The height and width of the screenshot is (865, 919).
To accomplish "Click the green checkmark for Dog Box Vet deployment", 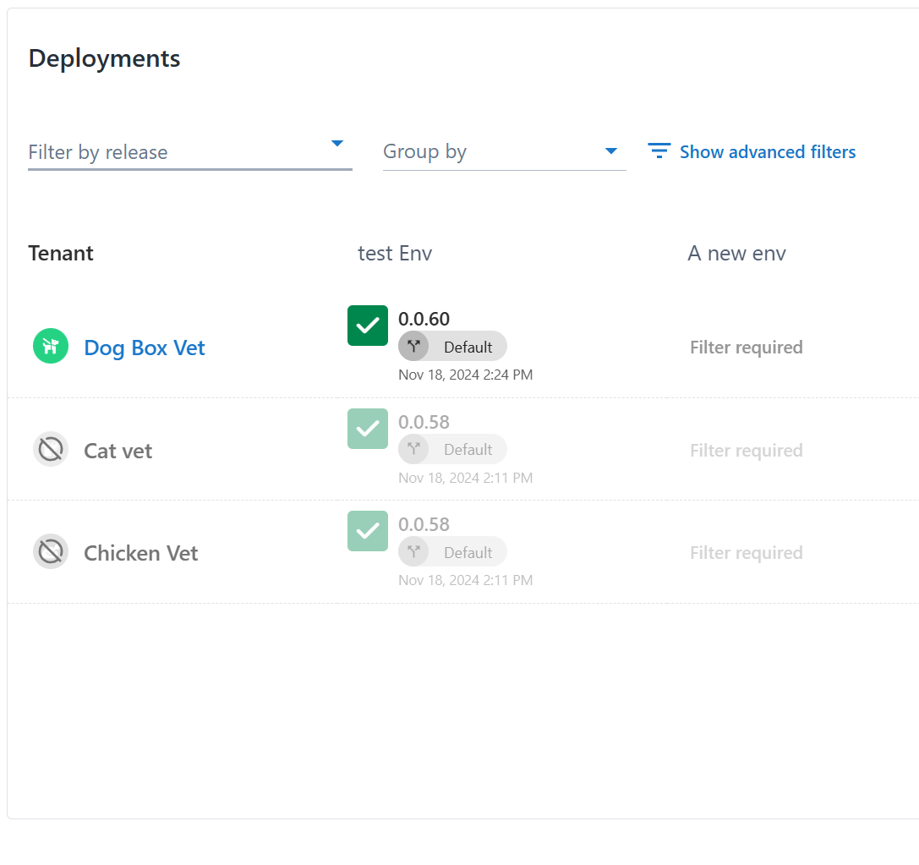I will coord(367,326).
